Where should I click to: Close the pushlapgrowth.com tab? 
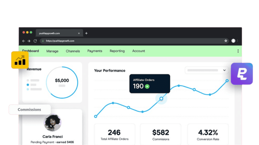click(79, 33)
